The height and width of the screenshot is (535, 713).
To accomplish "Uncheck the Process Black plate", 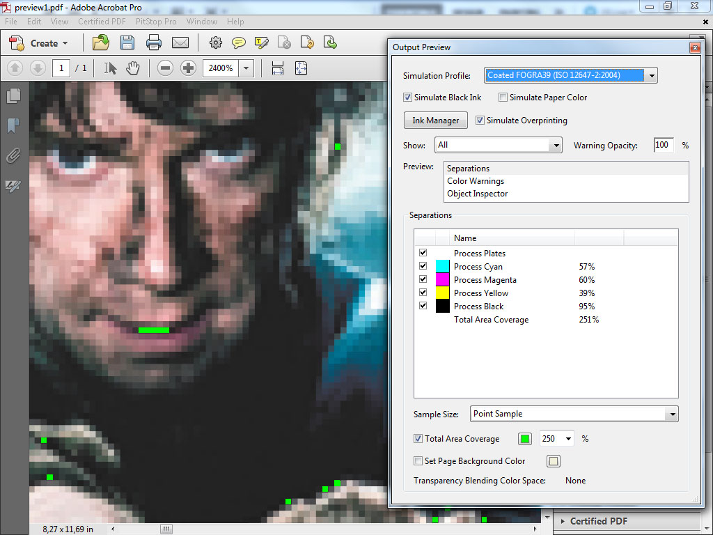I will (423, 305).
